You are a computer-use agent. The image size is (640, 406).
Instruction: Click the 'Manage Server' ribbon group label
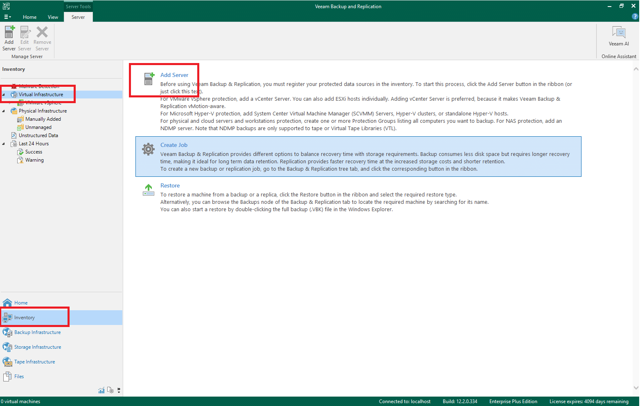coord(27,56)
